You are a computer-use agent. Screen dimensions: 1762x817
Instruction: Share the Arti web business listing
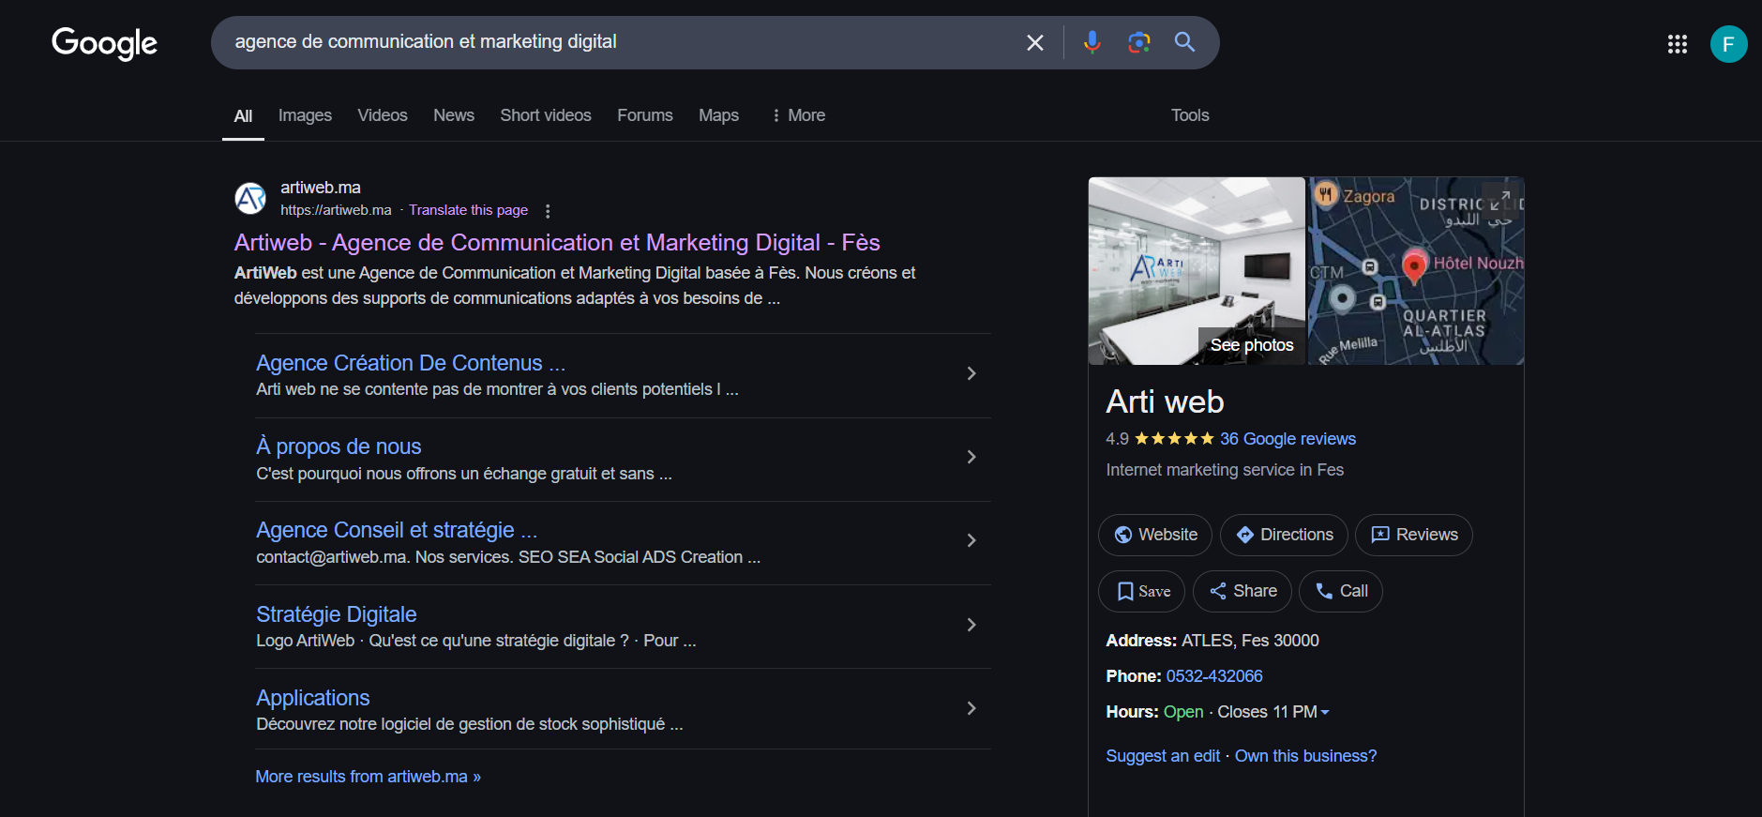coord(1242,591)
